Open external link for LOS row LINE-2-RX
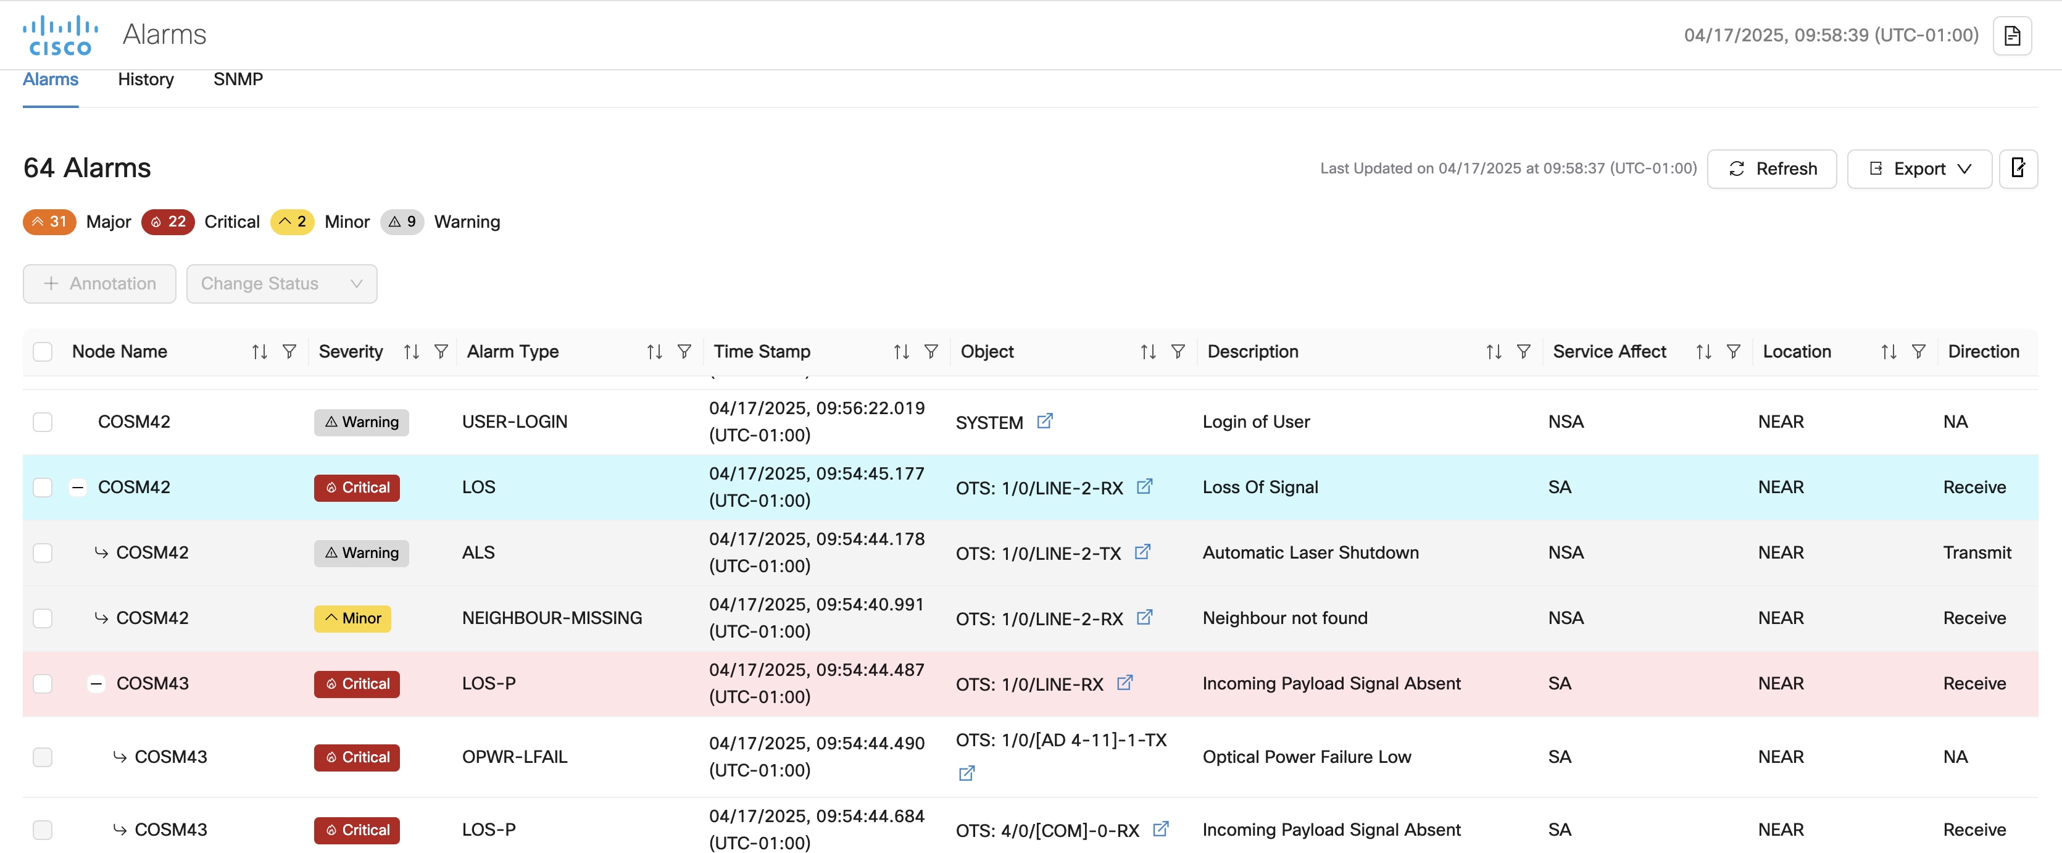The height and width of the screenshot is (853, 2062). (x=1145, y=486)
